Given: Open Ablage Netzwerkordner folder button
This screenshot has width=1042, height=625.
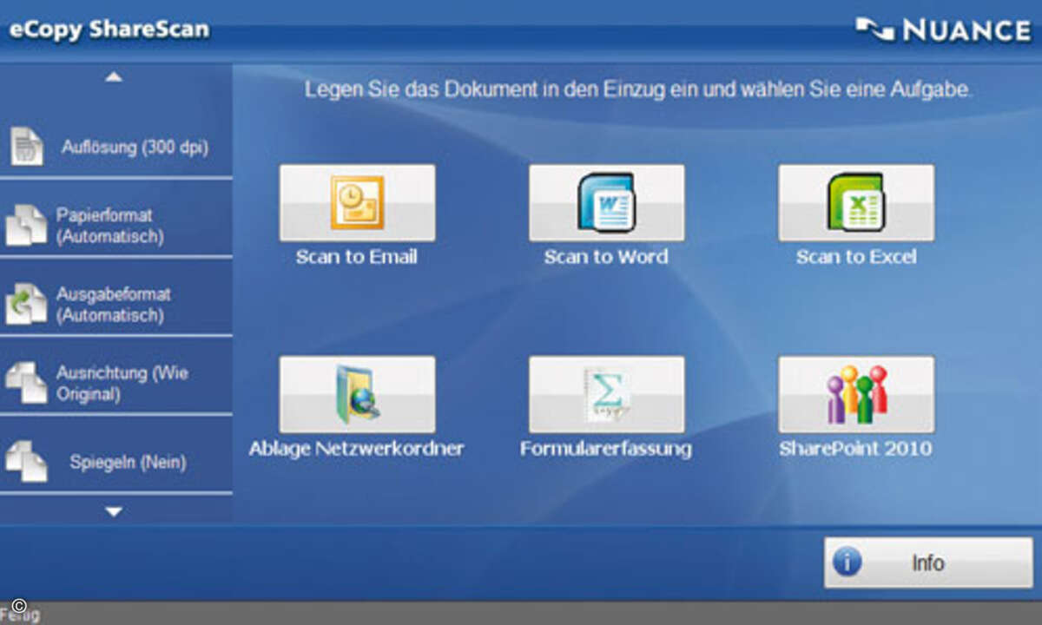Looking at the screenshot, I should [x=357, y=394].
